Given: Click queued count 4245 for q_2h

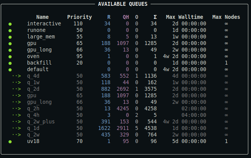Looking at the screenshot, I should pos(123,108).
